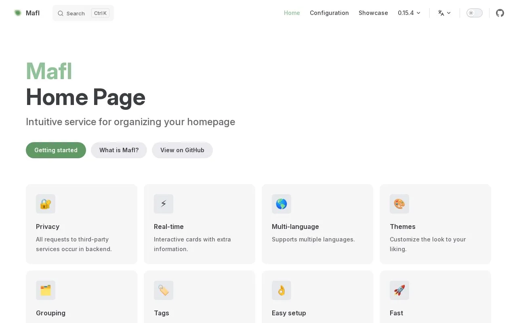Click 'Interactive cards with extra information.' text
517x323 pixels.
[192, 244]
